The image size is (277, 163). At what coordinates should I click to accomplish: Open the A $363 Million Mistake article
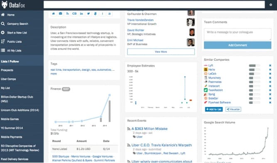point(150,129)
